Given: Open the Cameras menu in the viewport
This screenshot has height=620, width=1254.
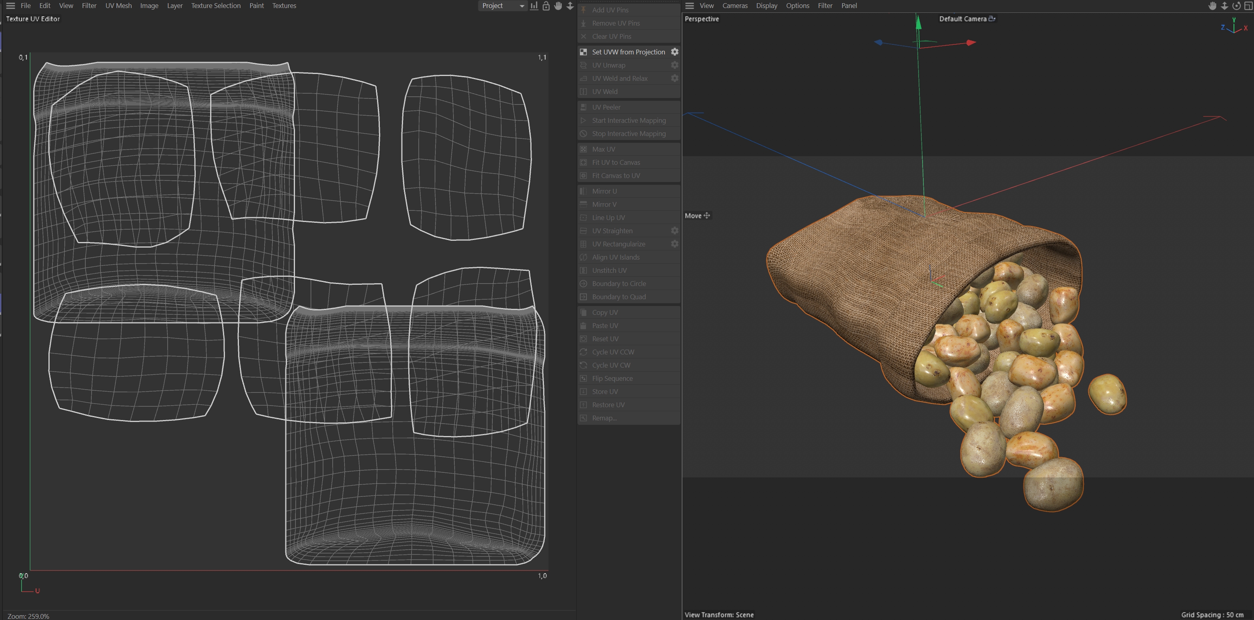Looking at the screenshot, I should pos(734,6).
